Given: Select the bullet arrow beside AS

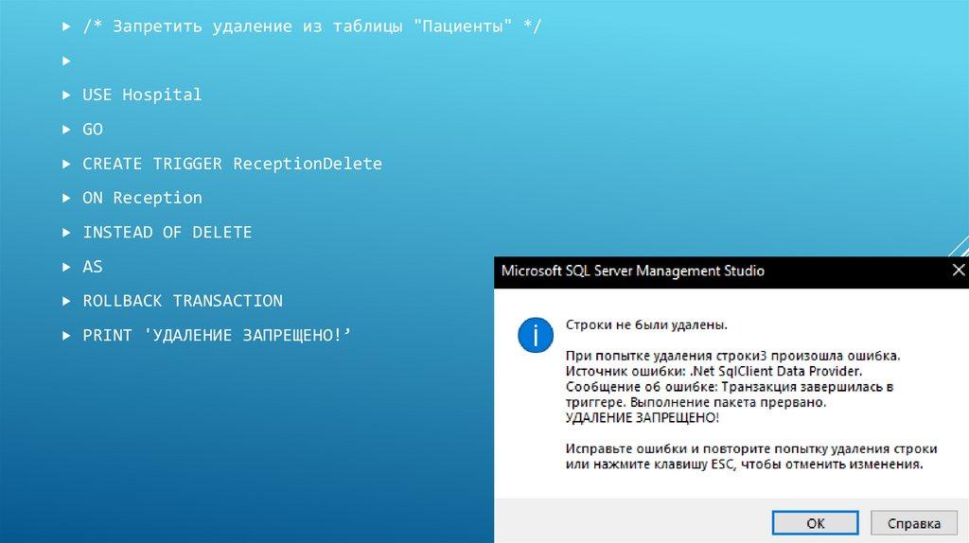Looking at the screenshot, I should tap(66, 267).
